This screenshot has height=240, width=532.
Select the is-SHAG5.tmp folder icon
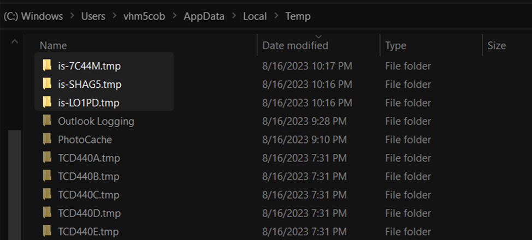(47, 83)
